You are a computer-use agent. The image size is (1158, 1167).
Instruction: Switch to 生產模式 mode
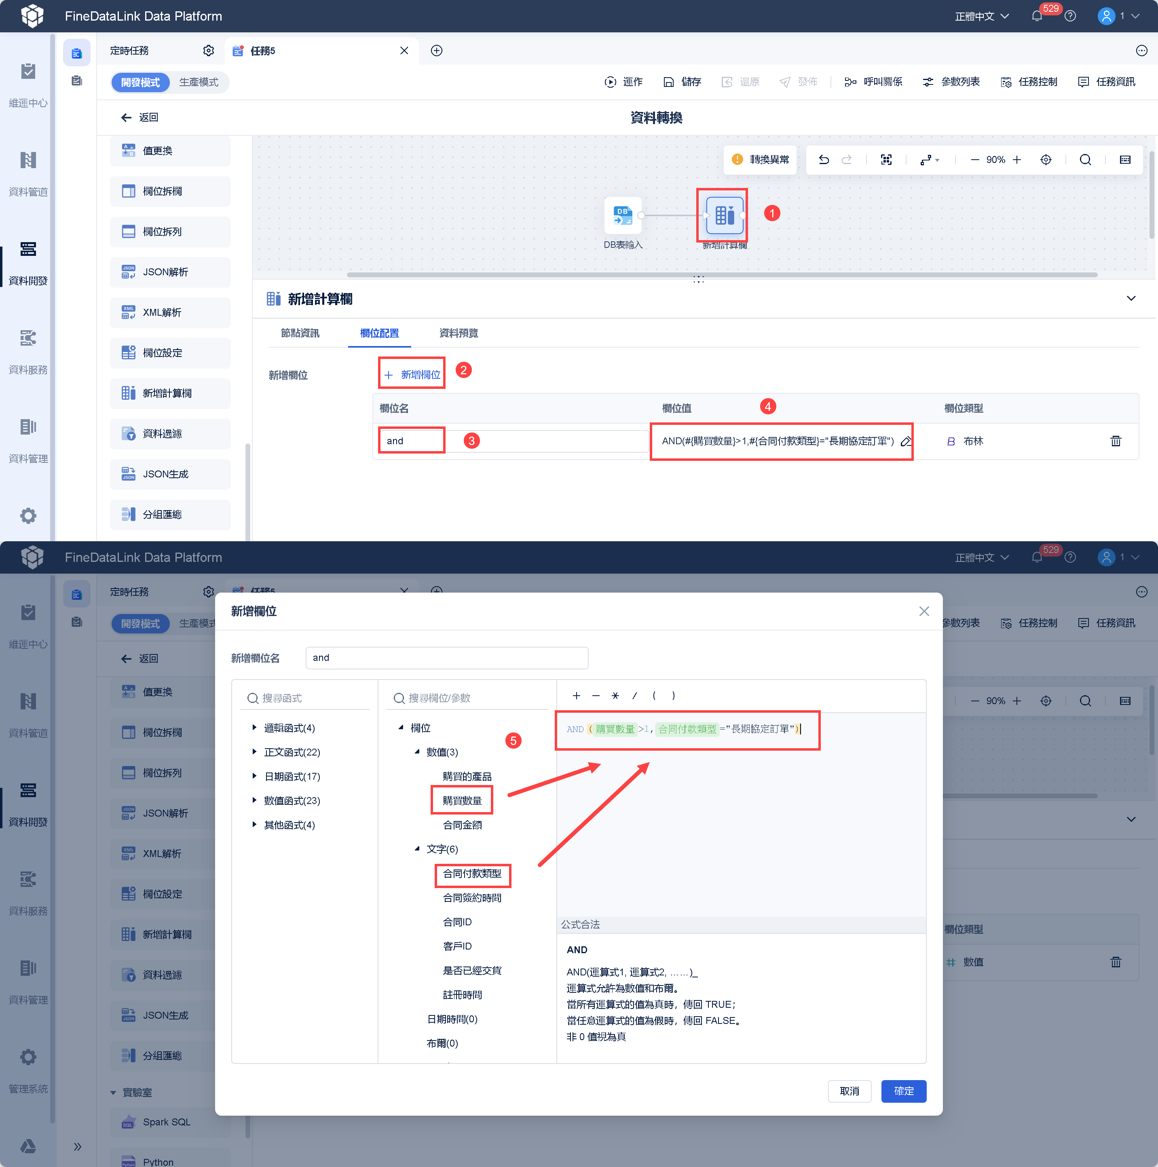(x=198, y=82)
